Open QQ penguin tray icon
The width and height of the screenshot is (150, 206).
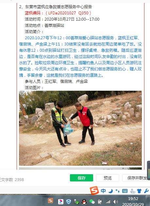point(84,201)
